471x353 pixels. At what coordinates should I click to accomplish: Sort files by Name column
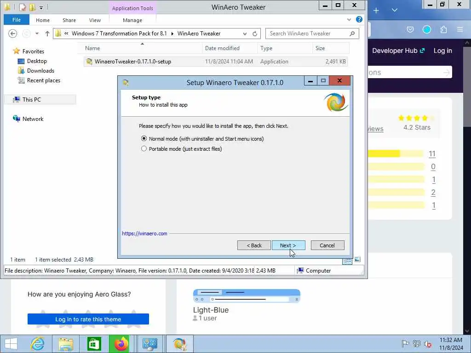140,48
